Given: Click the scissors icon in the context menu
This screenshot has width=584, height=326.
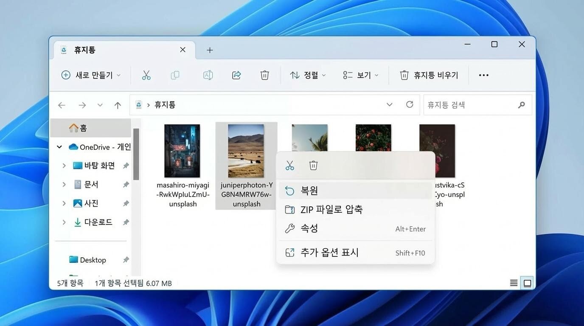Looking at the screenshot, I should (x=290, y=166).
